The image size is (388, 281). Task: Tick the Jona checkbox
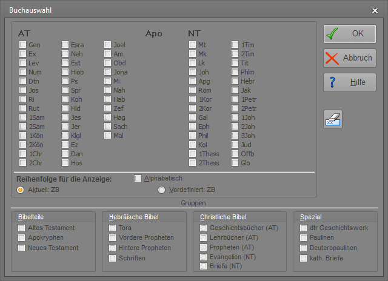pos(107,72)
